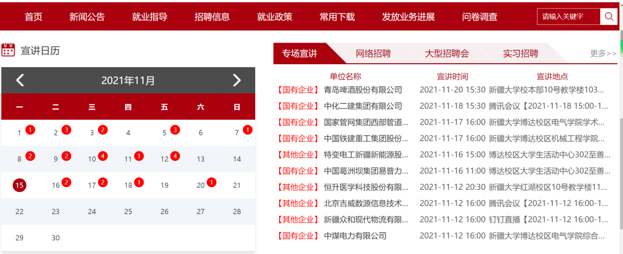This screenshot has width=623, height=254.
Task: Click the 更多>> link
Action: [x=603, y=53]
